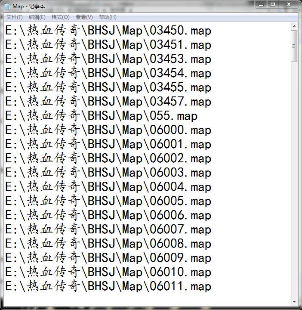Open the 格式(O) menu
This screenshot has height=310, width=302.
click(60, 17)
